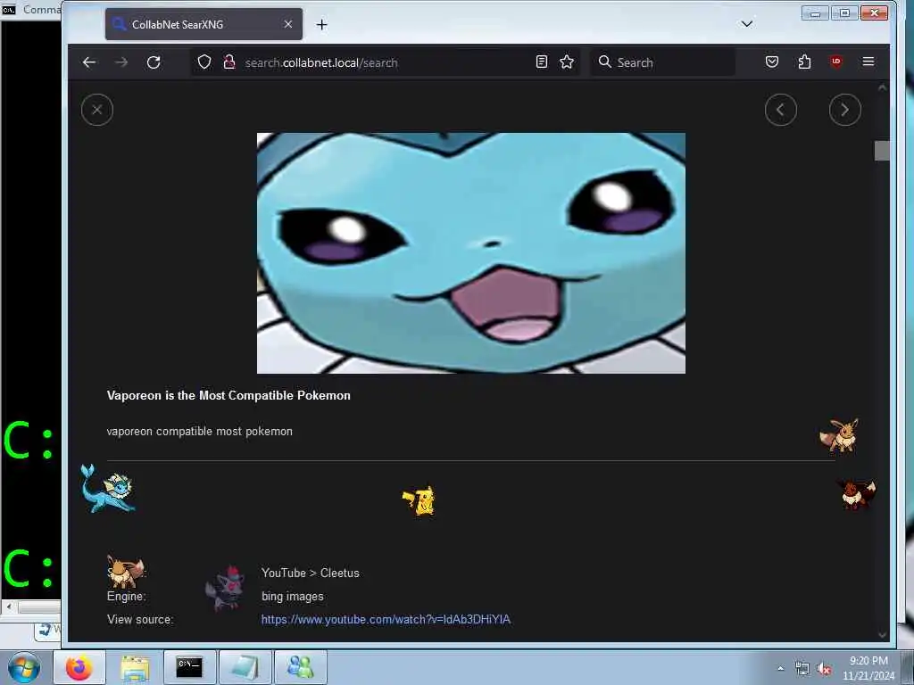
Task: Select the CollabNet SearXNG tab
Action: 204,24
